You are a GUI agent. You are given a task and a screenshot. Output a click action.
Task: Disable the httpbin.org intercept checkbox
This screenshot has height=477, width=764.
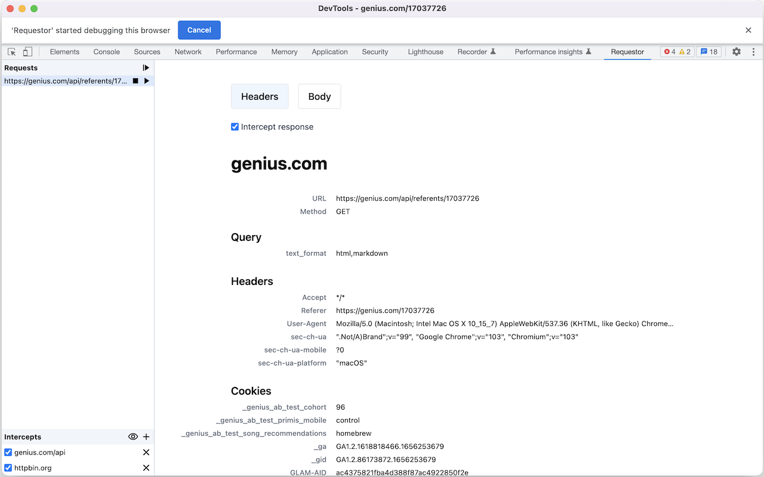point(8,468)
